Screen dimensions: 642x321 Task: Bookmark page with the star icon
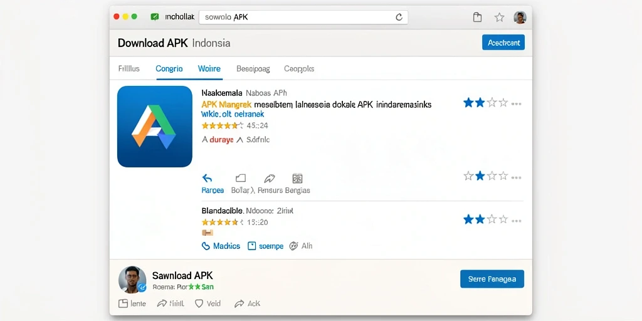point(499,17)
